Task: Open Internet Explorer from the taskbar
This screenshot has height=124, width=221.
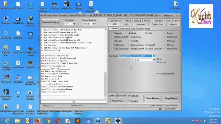Action: coord(8,121)
